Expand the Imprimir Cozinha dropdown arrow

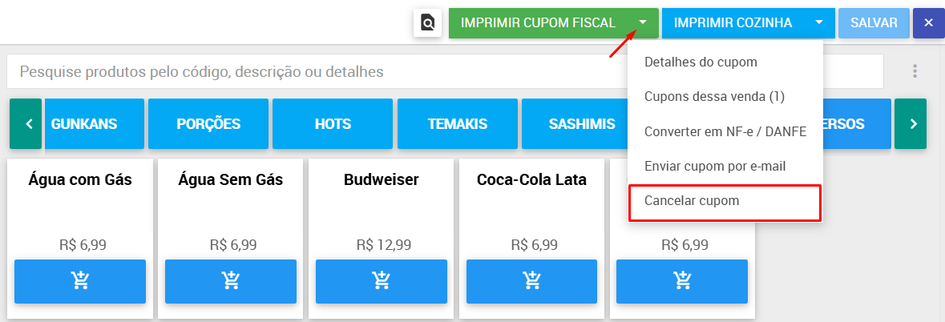click(x=819, y=23)
